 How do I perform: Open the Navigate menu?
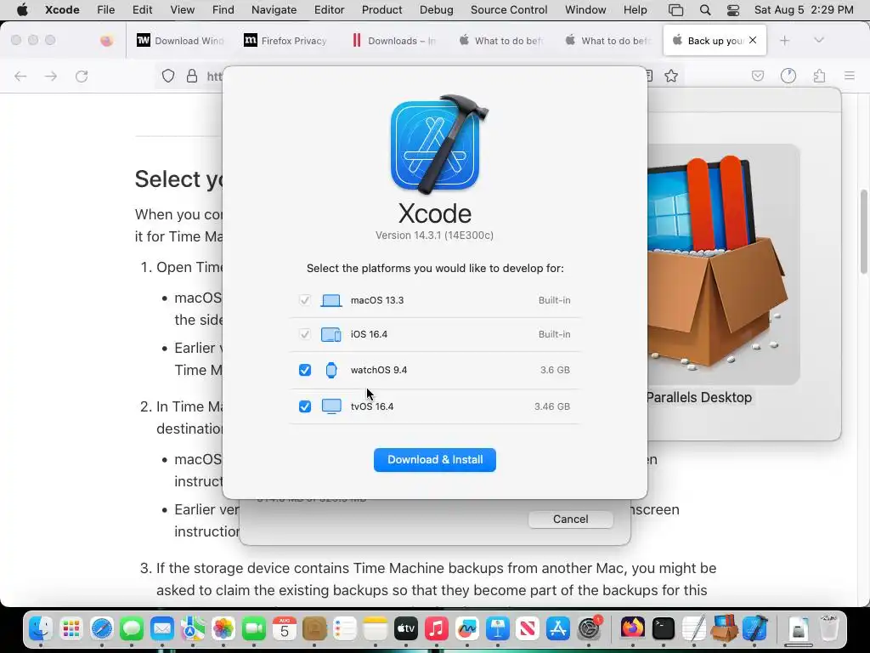(x=274, y=10)
